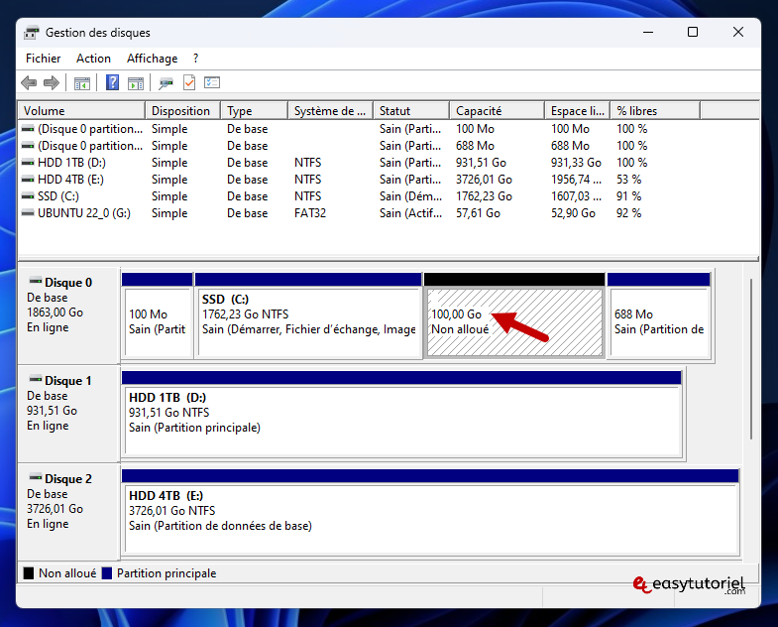Sort by the Volume column header
Viewport: 778px width, 627px height.
tap(81, 111)
